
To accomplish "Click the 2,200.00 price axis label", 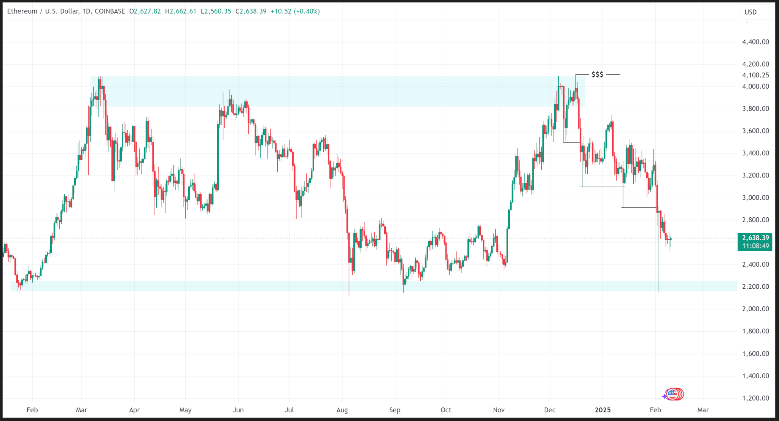I will click(x=755, y=286).
